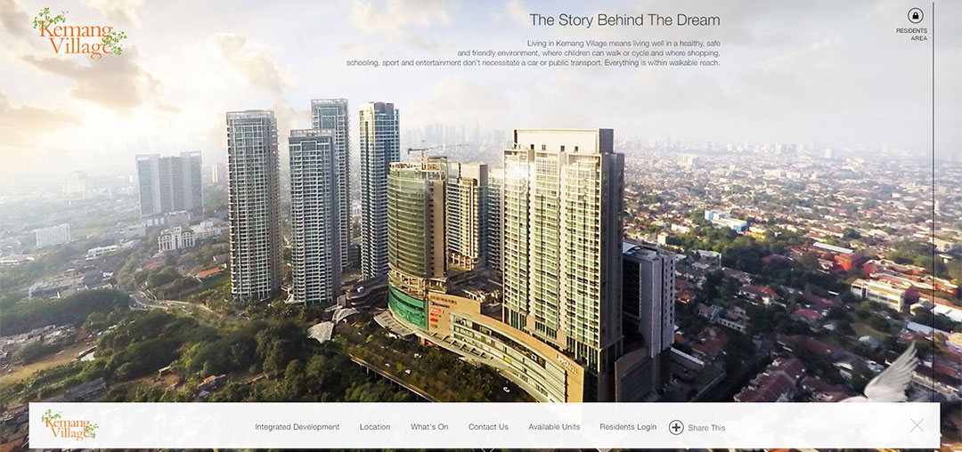
Task: Go to the Location page
Action: tap(375, 427)
